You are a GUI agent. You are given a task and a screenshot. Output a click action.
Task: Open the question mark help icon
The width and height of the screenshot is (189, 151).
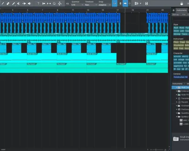(38, 3)
